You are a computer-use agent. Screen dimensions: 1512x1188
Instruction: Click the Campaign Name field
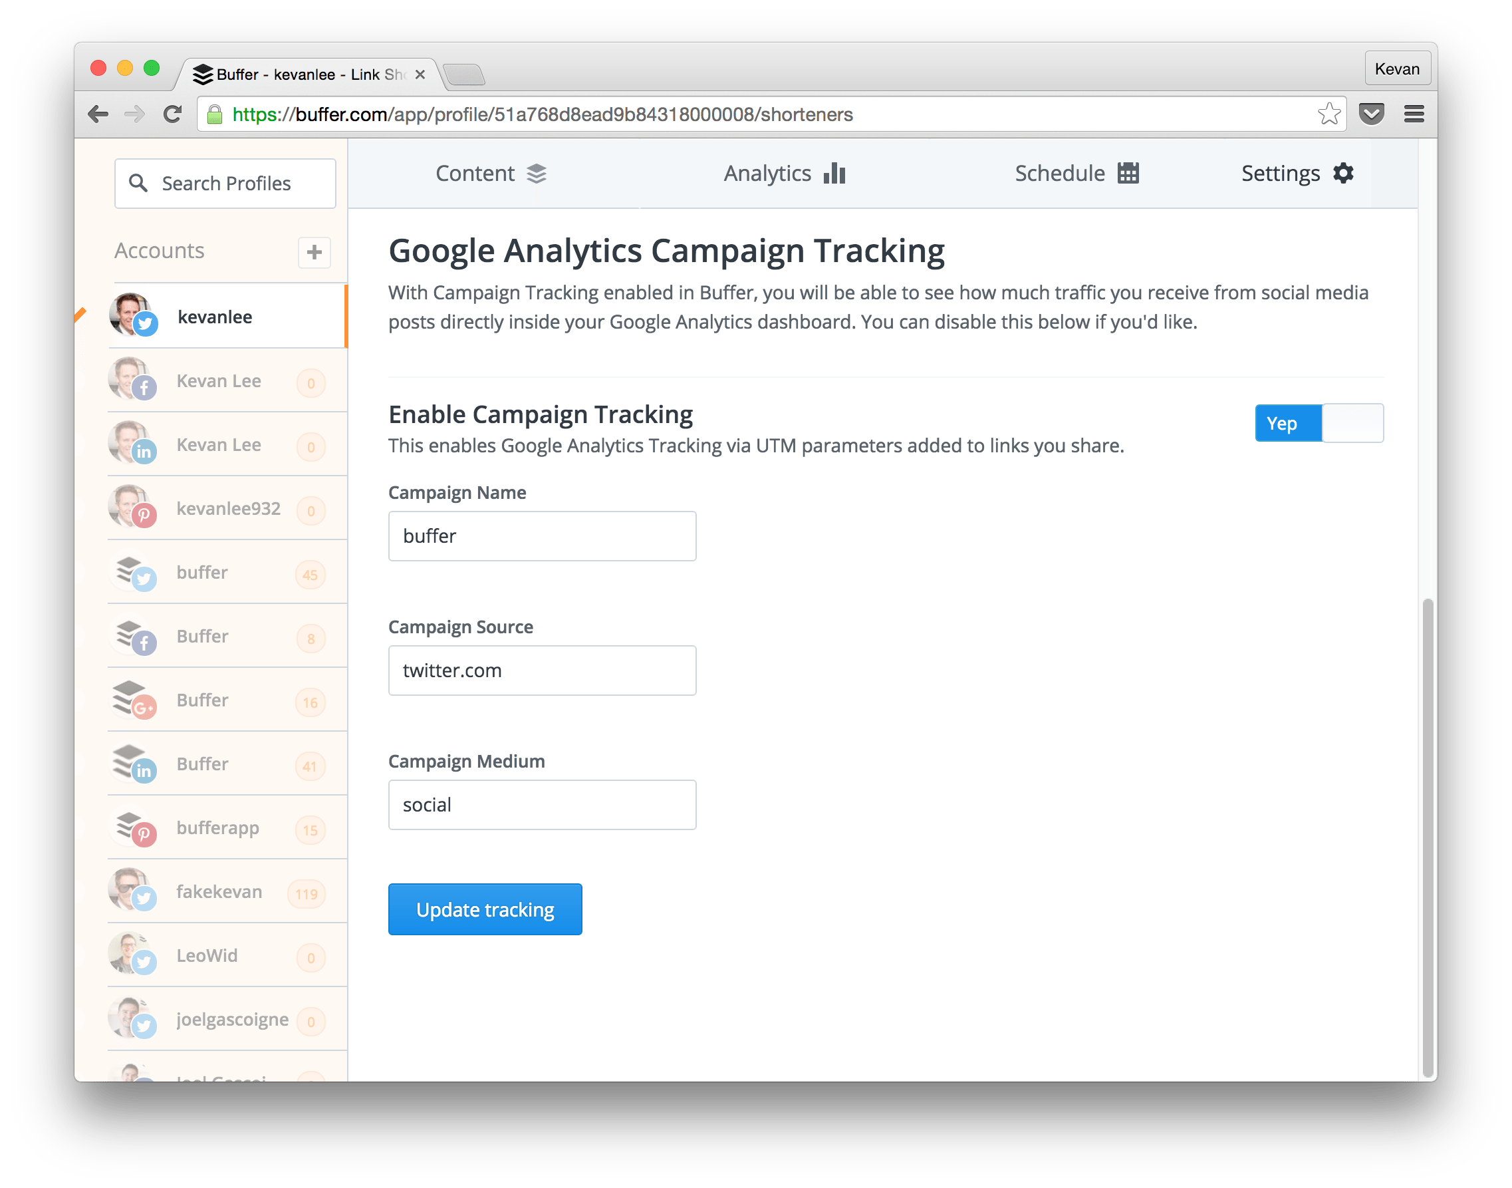pyautogui.click(x=543, y=537)
